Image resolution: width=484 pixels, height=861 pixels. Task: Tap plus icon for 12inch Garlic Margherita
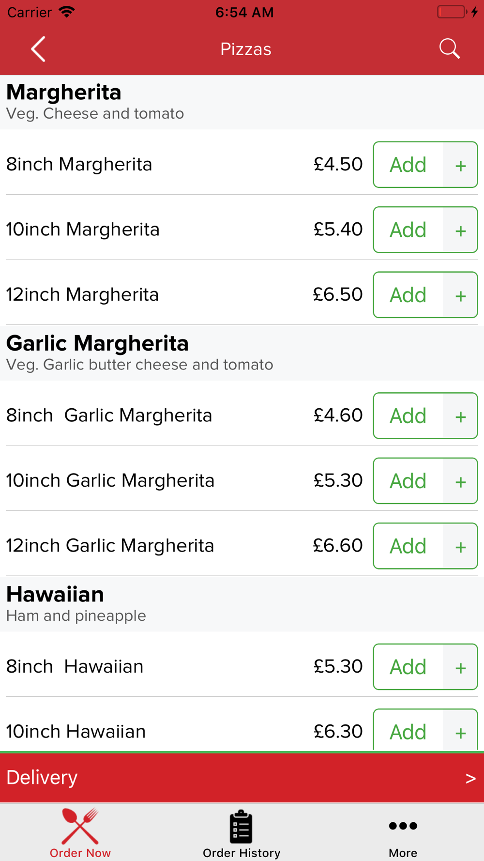460,546
